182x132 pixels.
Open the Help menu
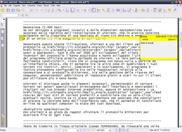[58, 6]
